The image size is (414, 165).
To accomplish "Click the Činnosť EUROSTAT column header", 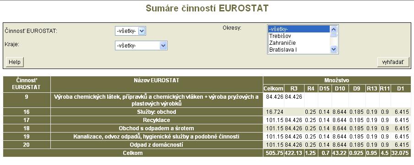I will click(27, 84).
